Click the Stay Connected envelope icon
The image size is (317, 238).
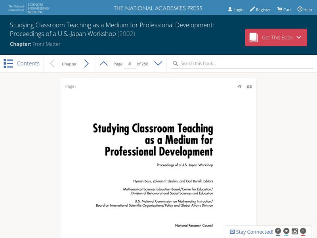coord(232,232)
